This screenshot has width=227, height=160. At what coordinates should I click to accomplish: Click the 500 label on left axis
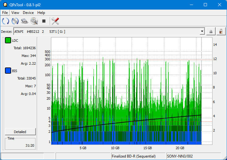(48, 52)
